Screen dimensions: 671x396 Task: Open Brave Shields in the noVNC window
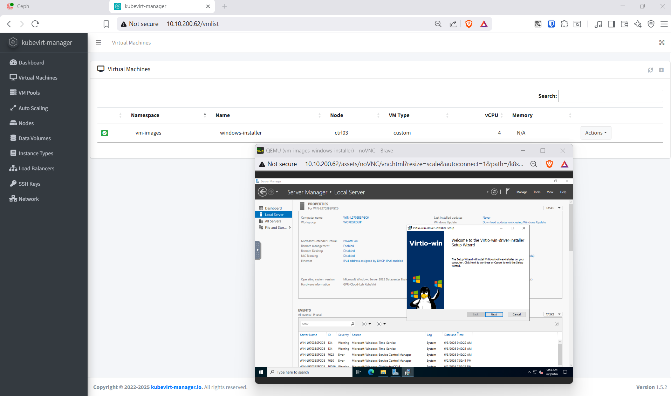[x=549, y=164]
